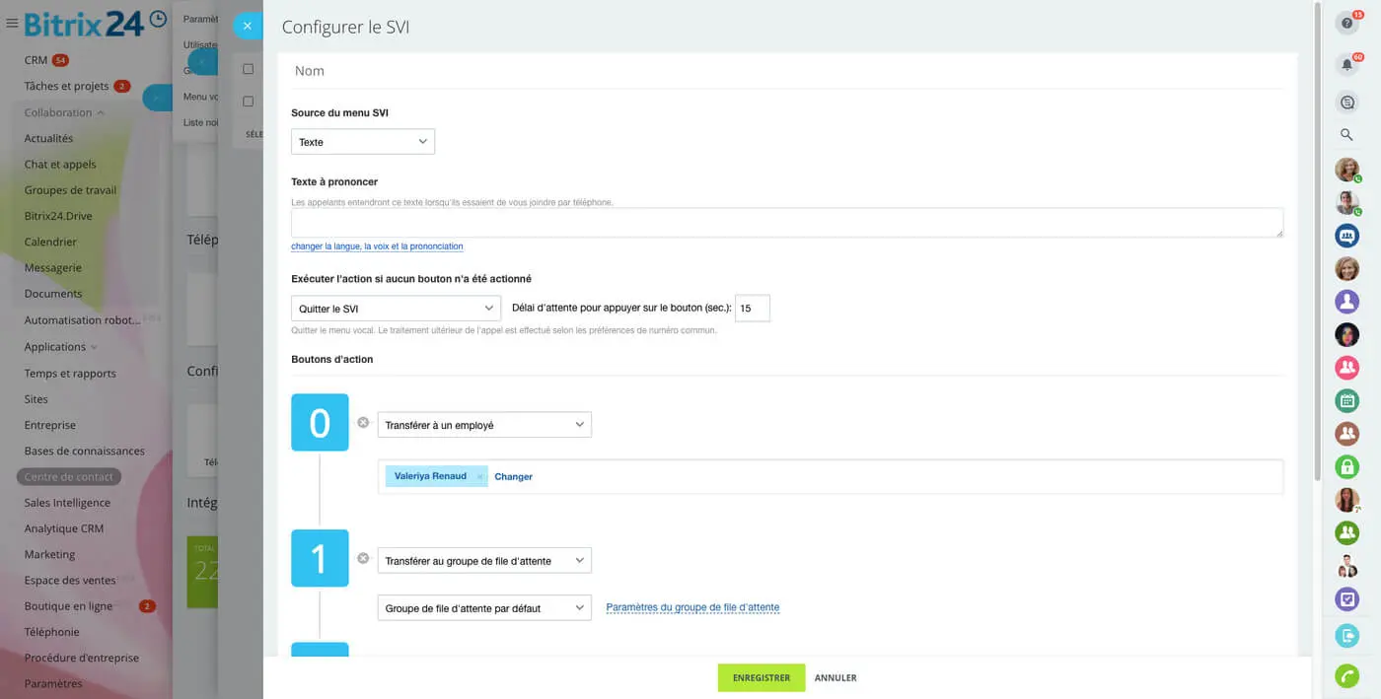Close the SVI configuration slider panel
1381x699 pixels.
[248, 26]
